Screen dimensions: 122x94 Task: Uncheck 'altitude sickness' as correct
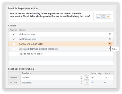14,34
